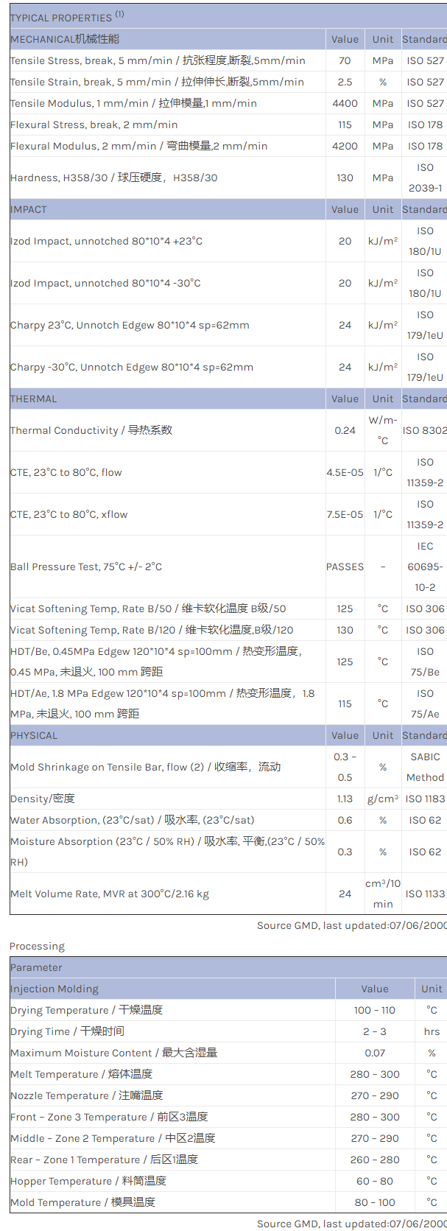
Task: Click the Parameter header row
Action: tap(36, 967)
